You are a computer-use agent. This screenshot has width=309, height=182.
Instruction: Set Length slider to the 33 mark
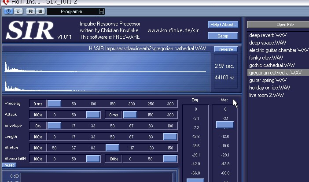tap(93, 137)
